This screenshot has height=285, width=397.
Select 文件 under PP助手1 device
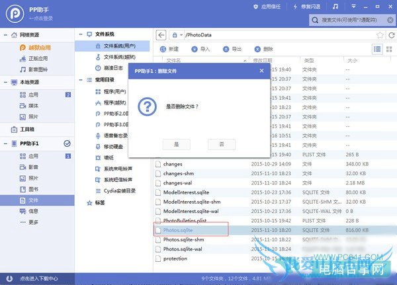point(37,200)
